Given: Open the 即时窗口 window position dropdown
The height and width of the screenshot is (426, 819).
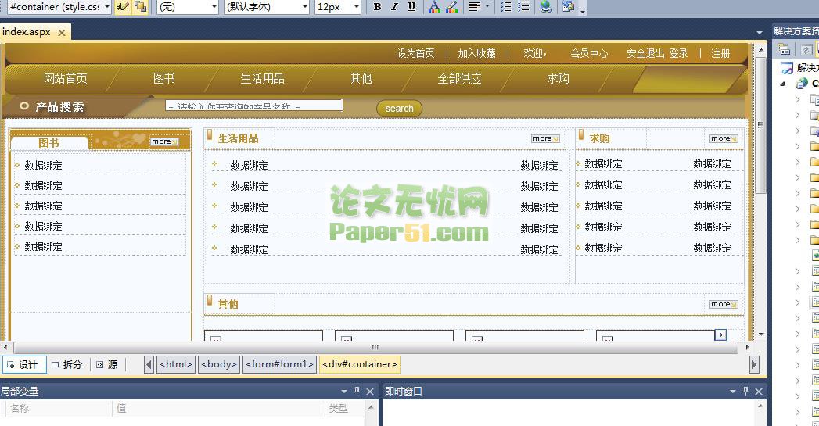Looking at the screenshot, I should [733, 391].
